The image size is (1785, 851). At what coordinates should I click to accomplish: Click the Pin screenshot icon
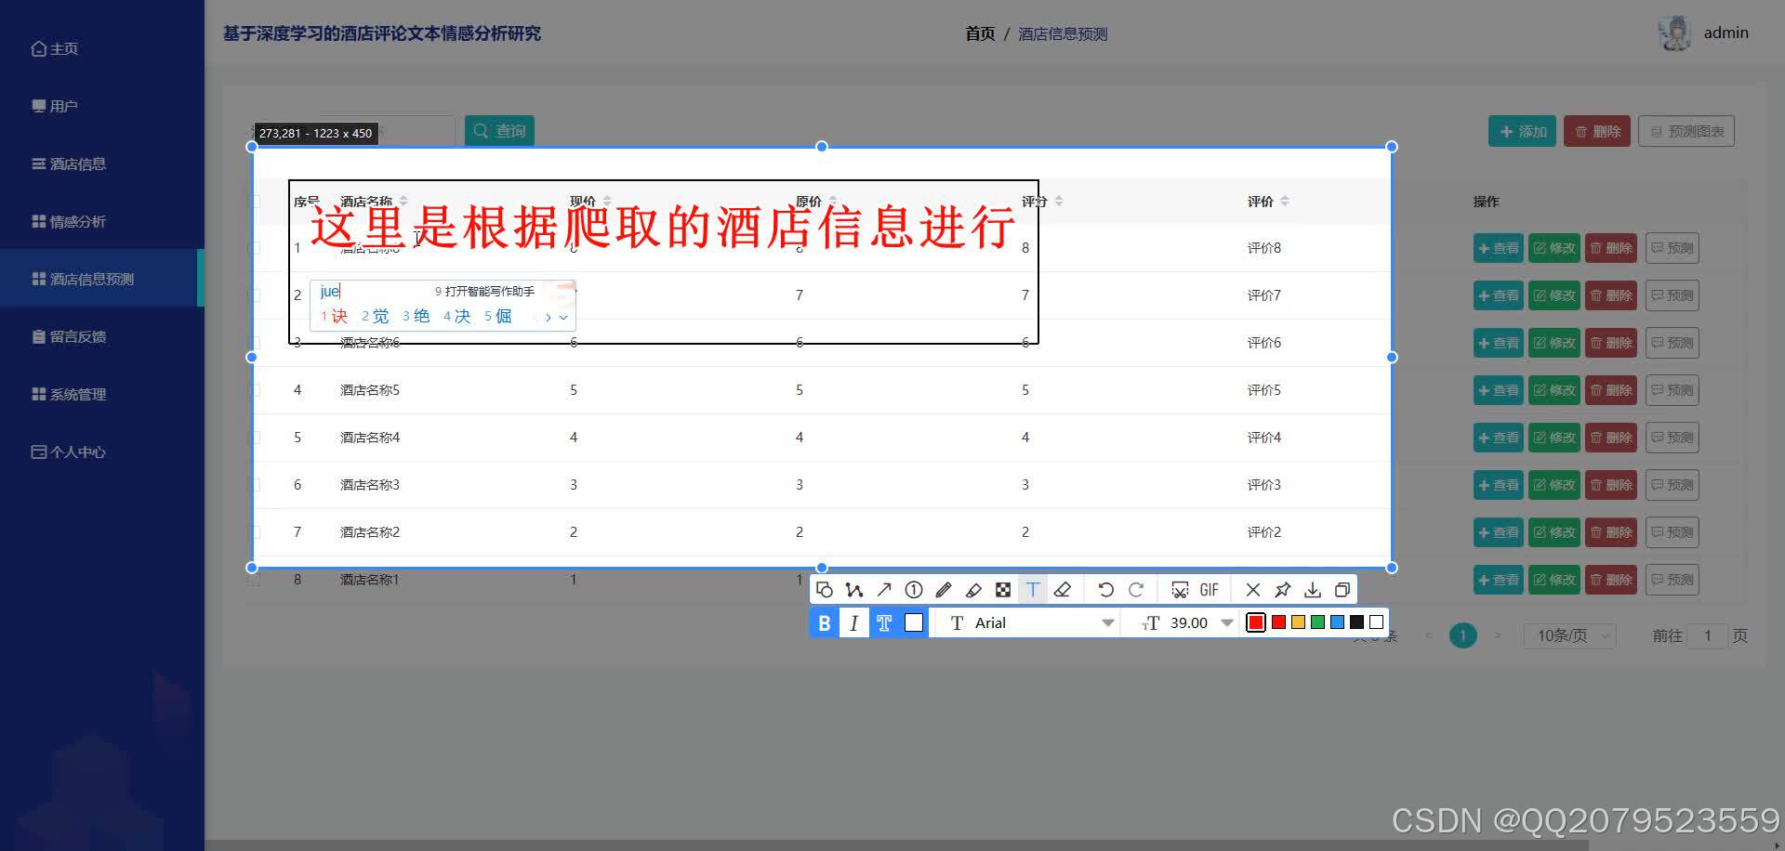click(1283, 589)
